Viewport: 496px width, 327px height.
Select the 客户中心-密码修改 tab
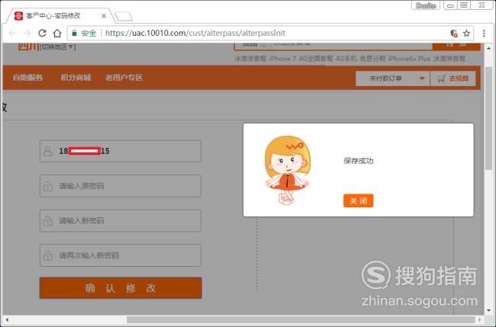pos(60,16)
